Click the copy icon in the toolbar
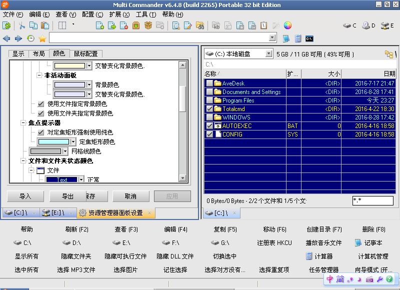Screen dimensions: 400x290 pyautogui.click(x=33, y=25)
